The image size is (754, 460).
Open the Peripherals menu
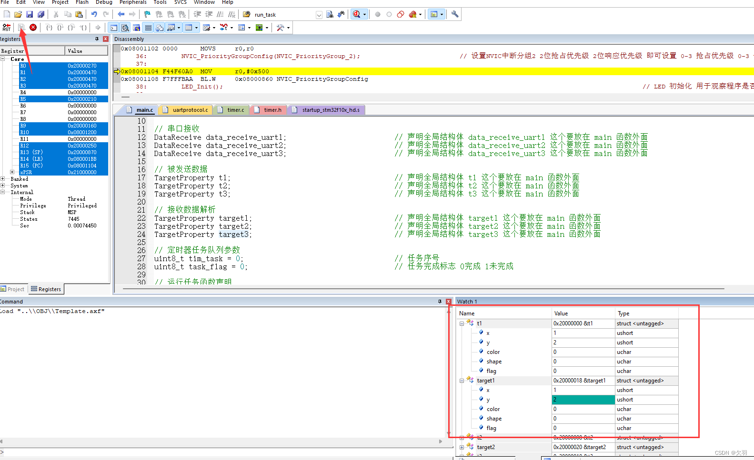(133, 2)
